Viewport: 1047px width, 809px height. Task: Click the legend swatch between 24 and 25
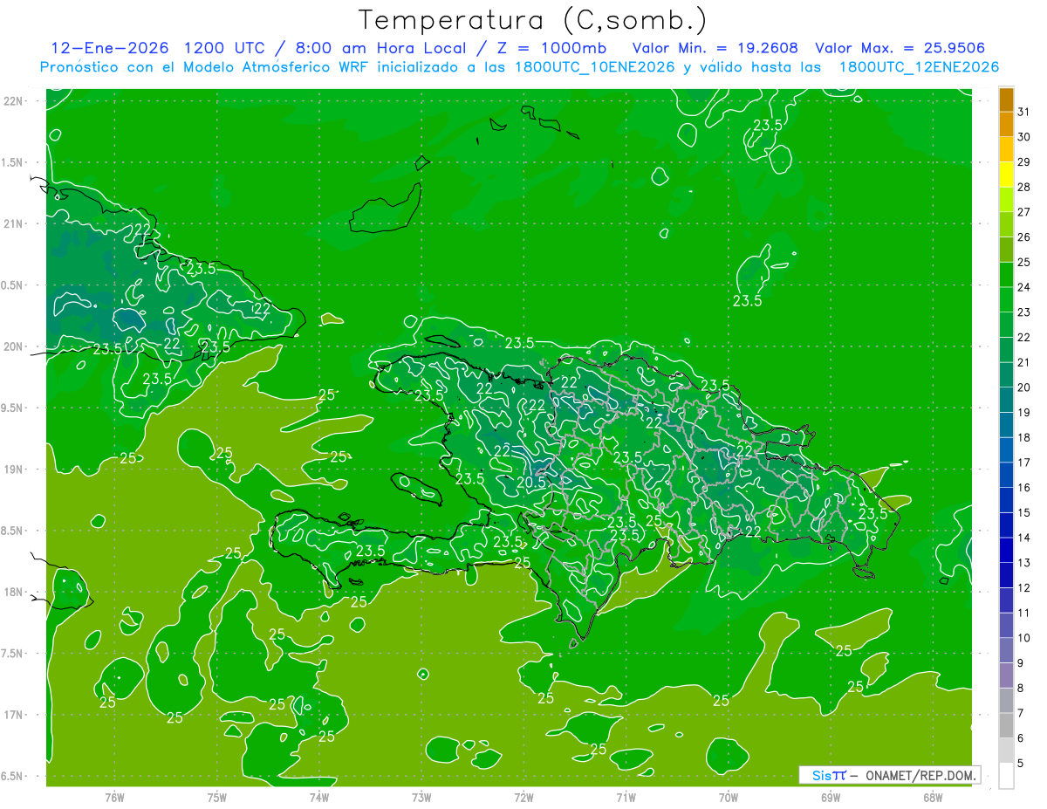[x=1006, y=274]
